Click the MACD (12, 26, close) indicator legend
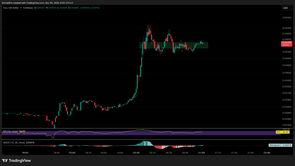Viewport: 295px width, 166px height. [x=13, y=142]
